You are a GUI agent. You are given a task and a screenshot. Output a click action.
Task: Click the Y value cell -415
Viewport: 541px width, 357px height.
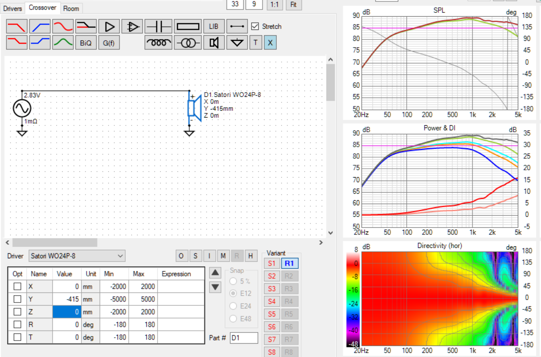pyautogui.click(x=67, y=299)
